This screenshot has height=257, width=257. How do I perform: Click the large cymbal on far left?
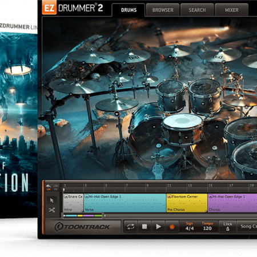[x=73, y=86]
